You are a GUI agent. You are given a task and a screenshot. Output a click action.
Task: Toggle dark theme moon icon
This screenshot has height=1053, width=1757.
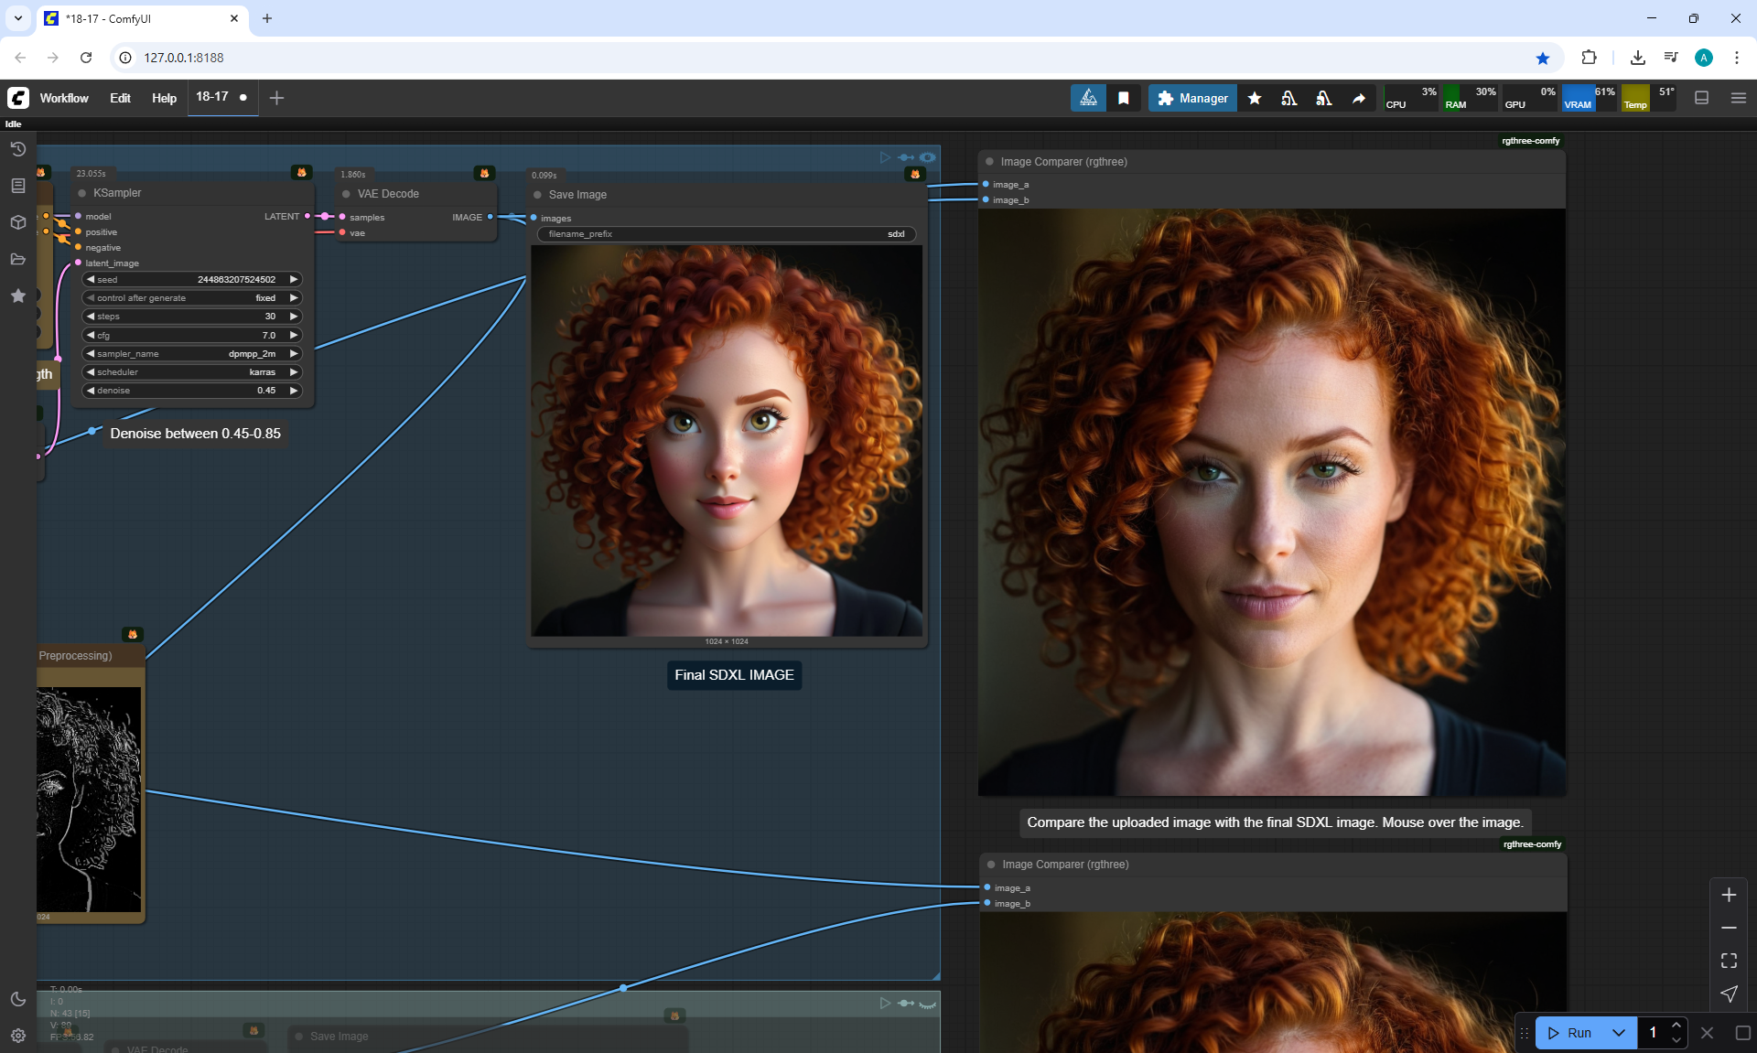tap(17, 998)
